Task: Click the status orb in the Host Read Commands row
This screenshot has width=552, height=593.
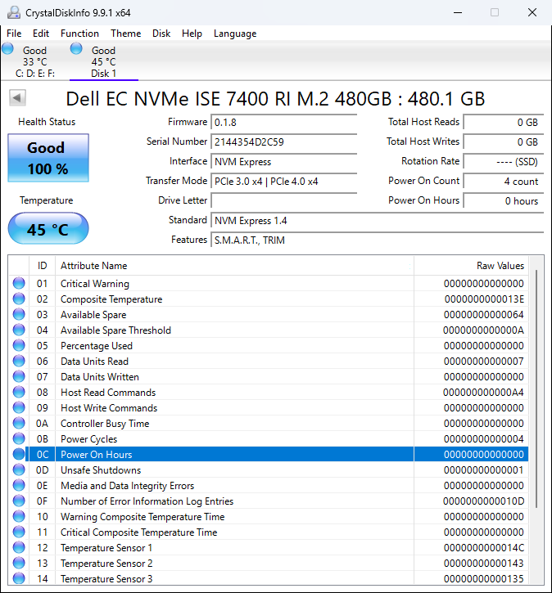Action: (19, 392)
